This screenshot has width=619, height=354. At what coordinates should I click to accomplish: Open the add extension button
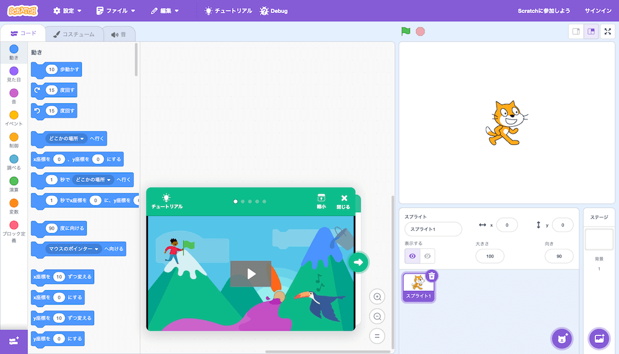point(14,341)
